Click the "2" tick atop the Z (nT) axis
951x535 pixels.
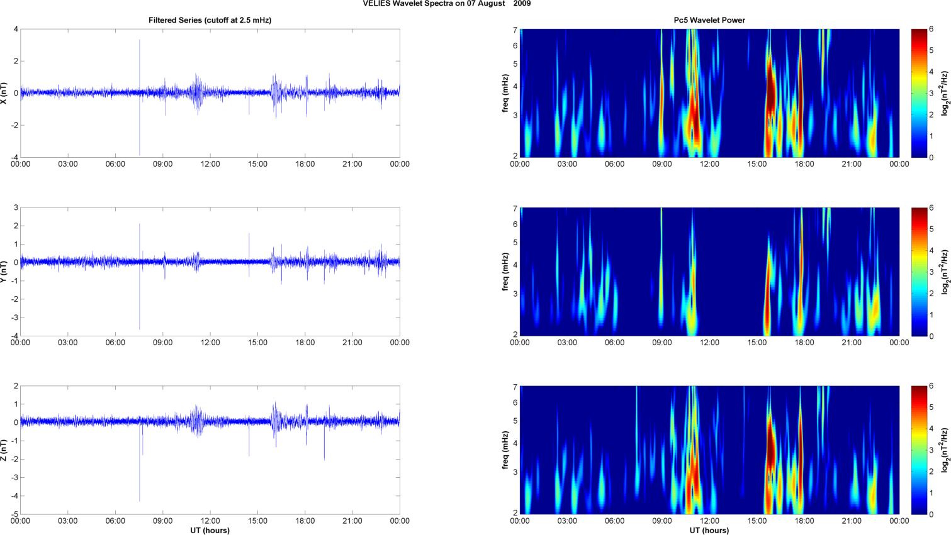coord(16,386)
